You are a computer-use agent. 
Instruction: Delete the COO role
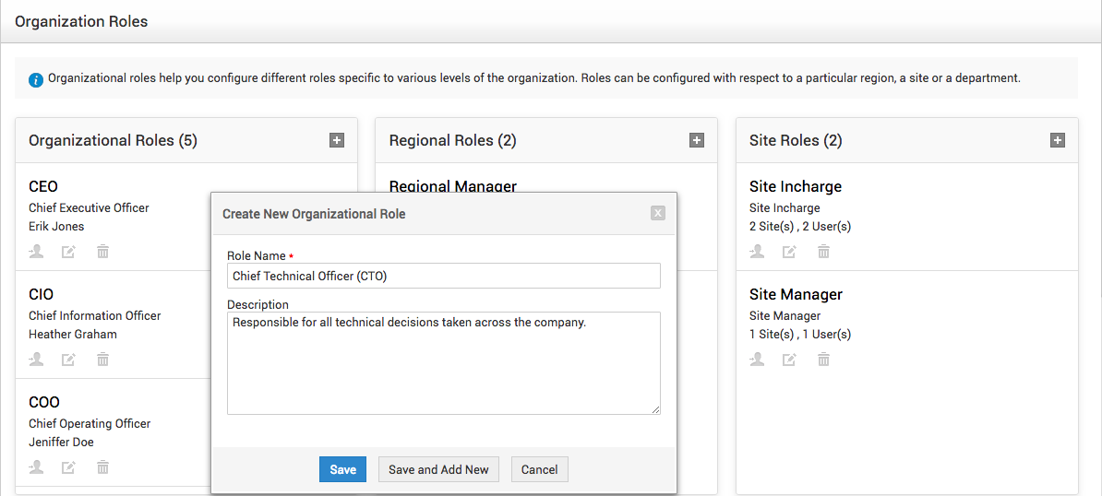coord(102,467)
